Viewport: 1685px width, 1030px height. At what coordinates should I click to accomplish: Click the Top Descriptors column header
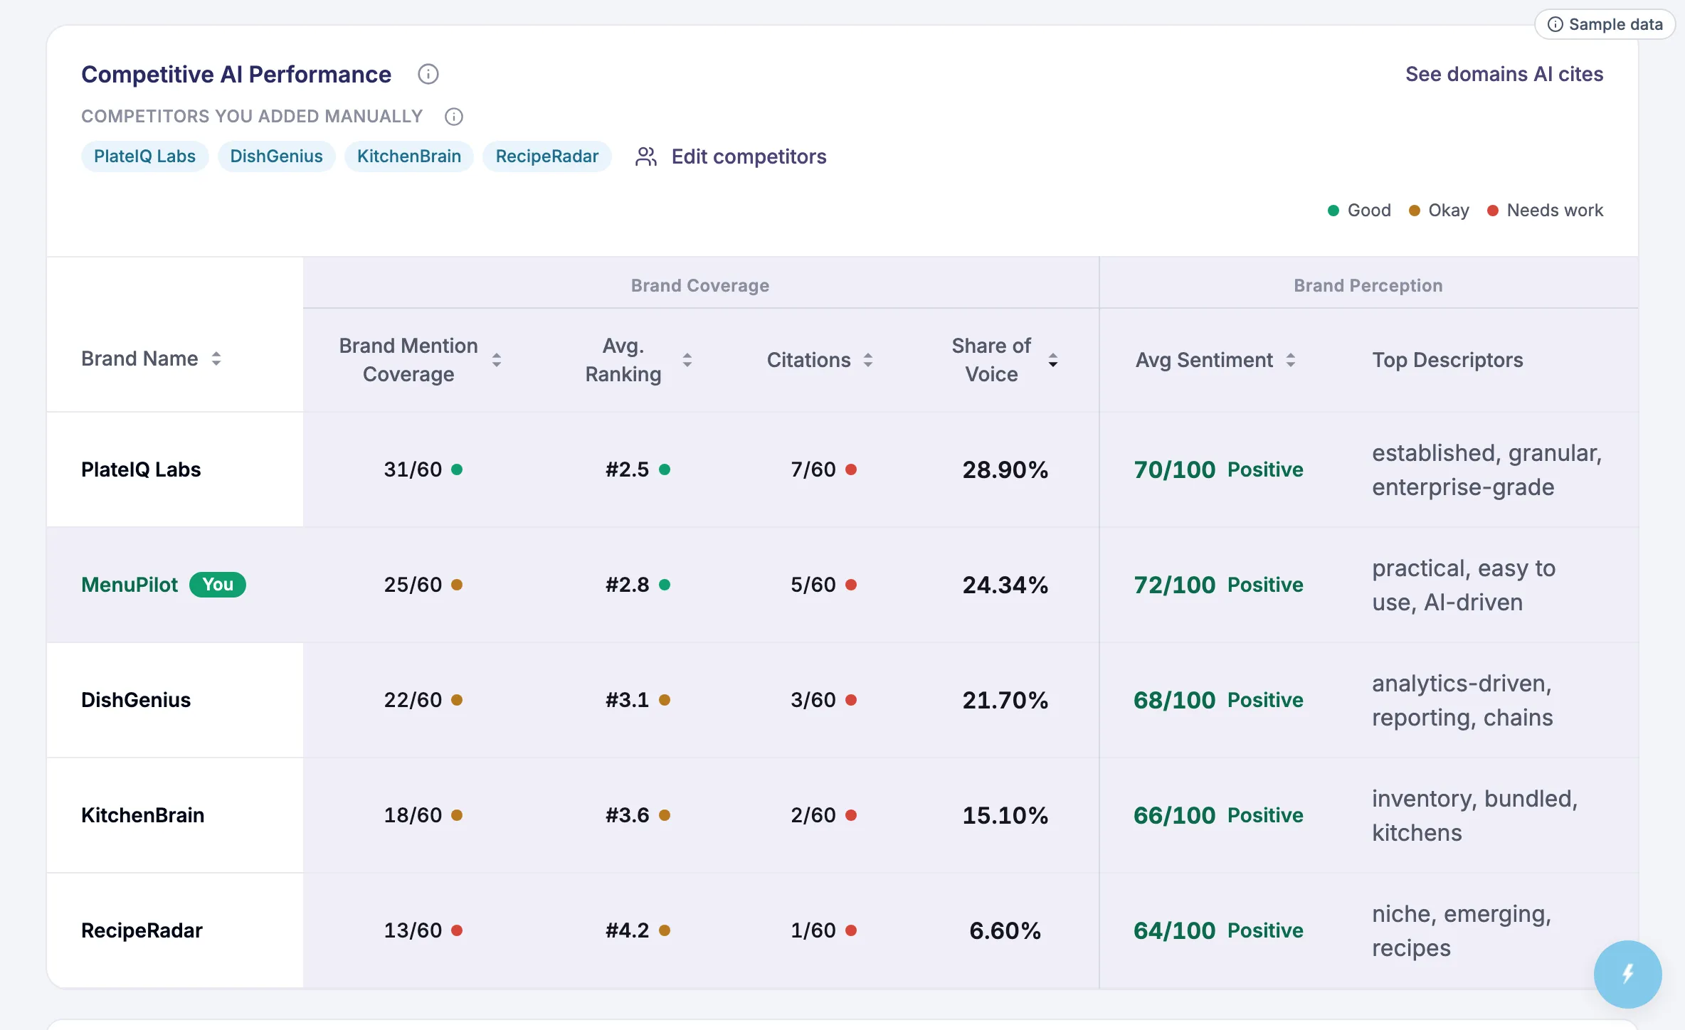1447,360
